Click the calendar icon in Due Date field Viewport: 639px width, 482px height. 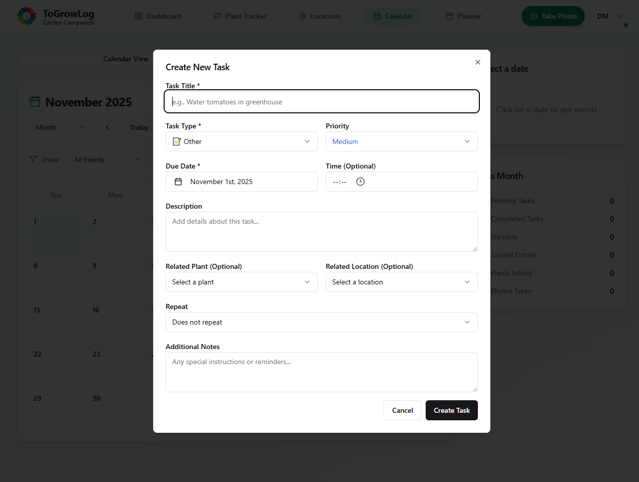178,182
